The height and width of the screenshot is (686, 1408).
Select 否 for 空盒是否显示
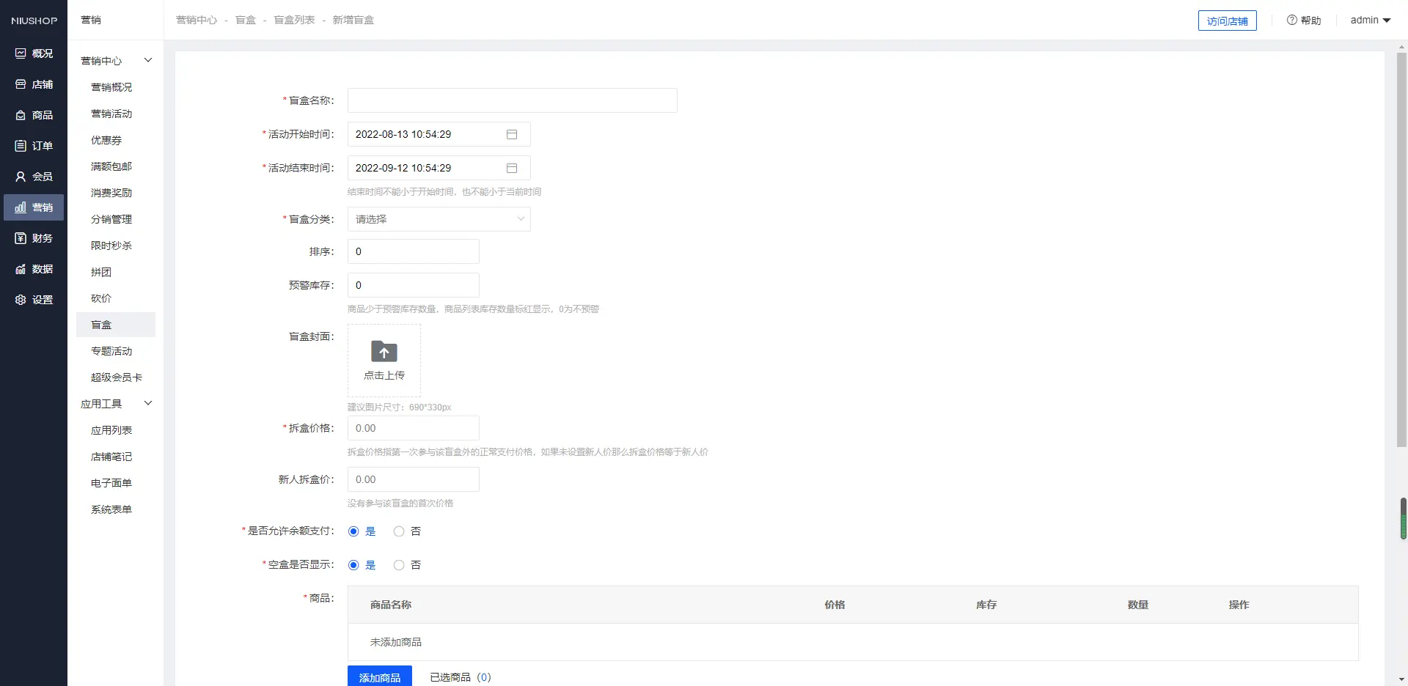399,565
